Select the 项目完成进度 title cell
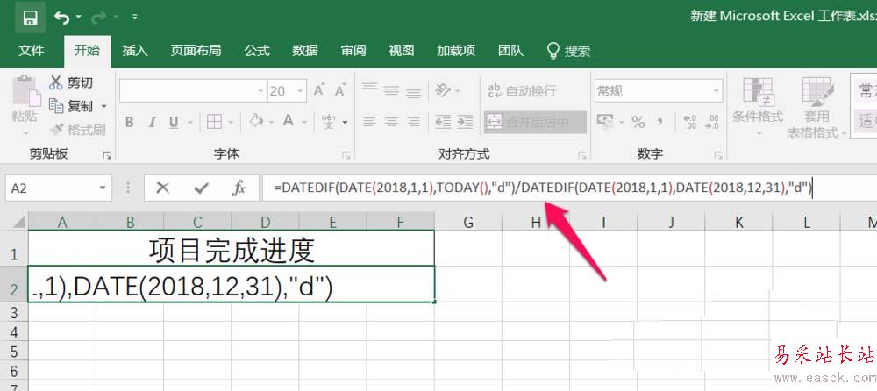The image size is (877, 391). click(x=231, y=248)
